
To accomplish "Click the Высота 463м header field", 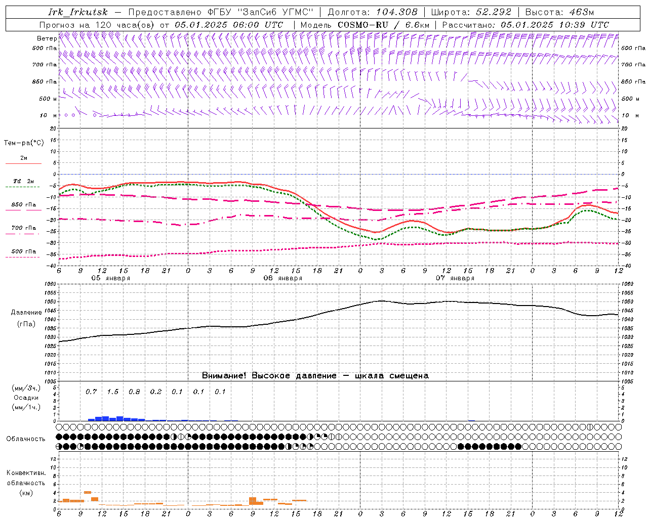I will coord(559,12).
